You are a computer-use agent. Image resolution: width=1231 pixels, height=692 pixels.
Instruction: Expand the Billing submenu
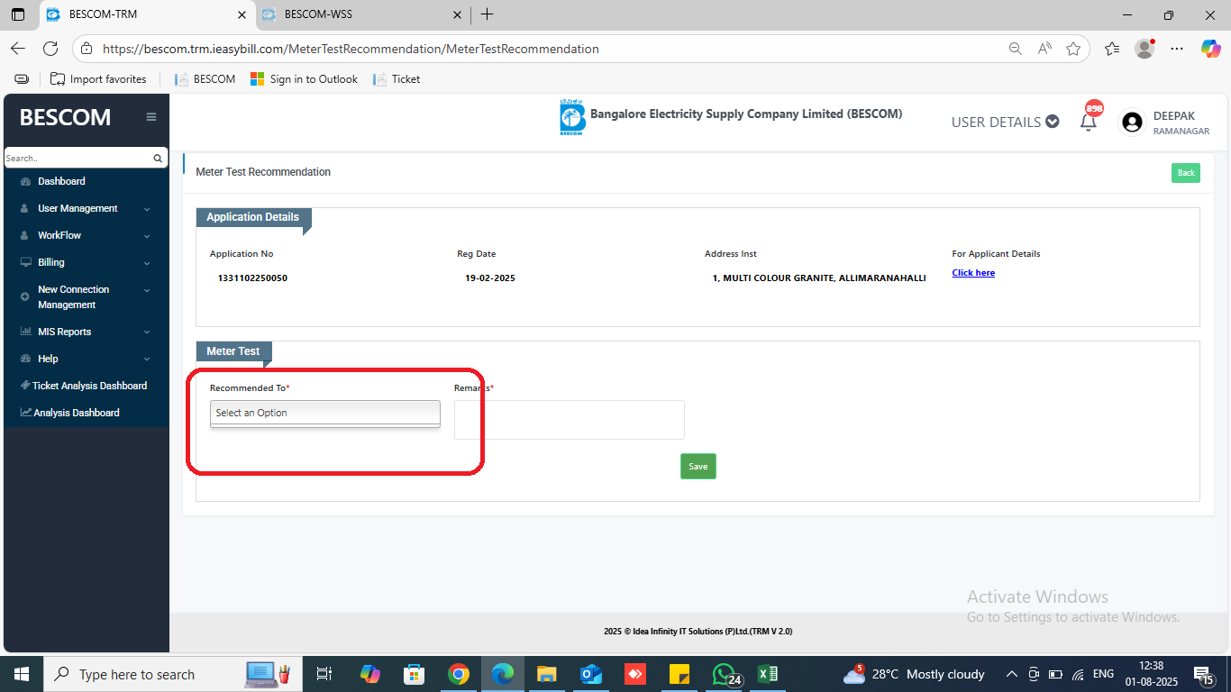point(86,262)
